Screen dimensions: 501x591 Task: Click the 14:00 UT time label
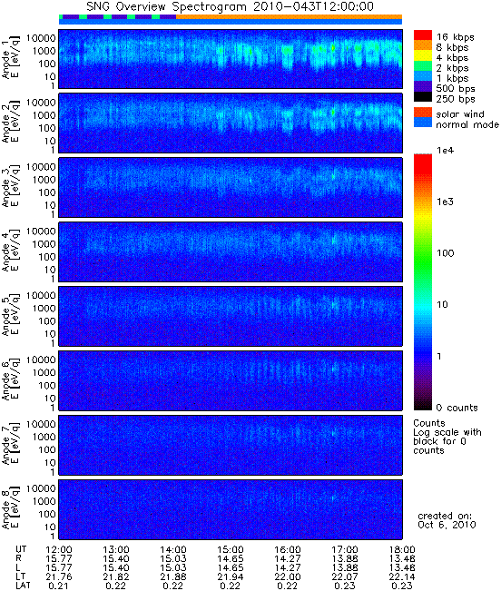click(x=173, y=549)
